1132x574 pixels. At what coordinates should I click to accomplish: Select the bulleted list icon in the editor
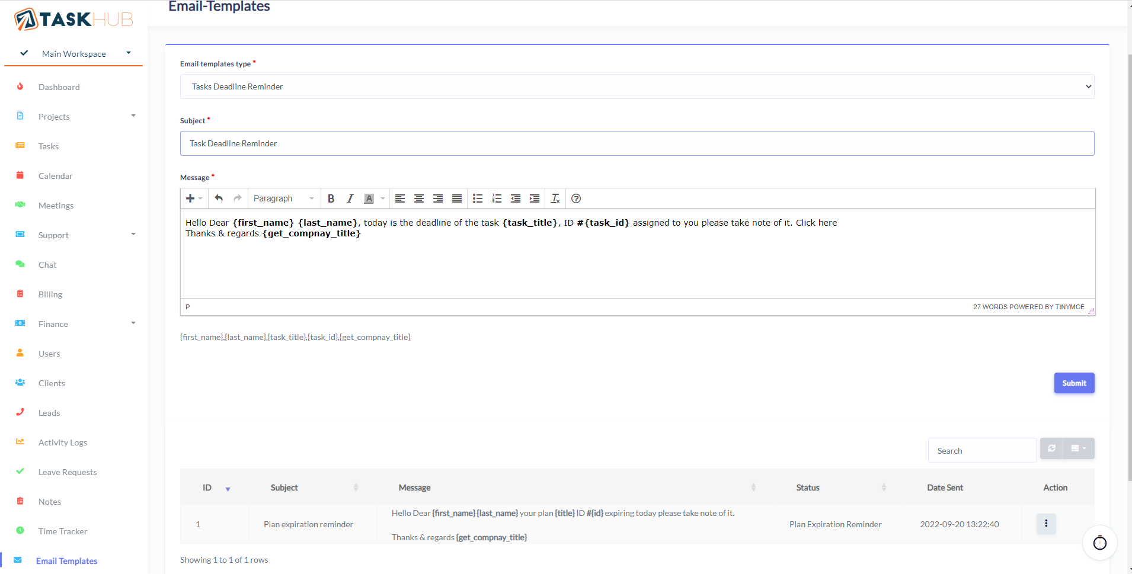[478, 198]
